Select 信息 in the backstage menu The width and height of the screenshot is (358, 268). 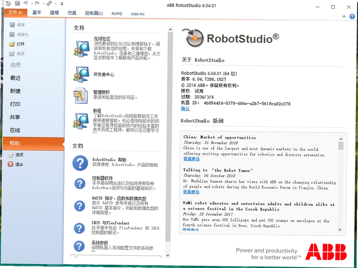tap(15, 65)
